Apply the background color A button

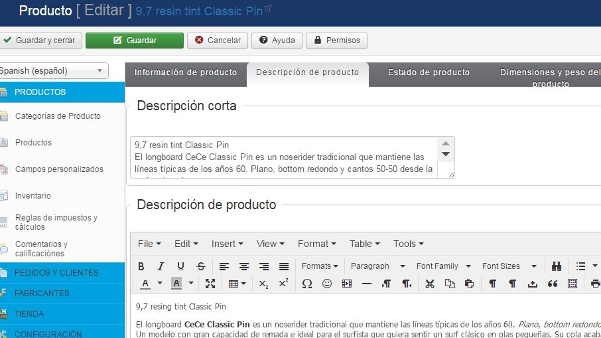click(176, 284)
